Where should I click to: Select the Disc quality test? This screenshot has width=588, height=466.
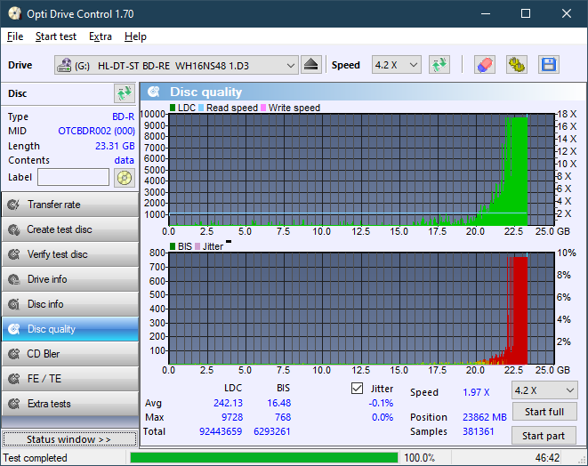[70, 329]
